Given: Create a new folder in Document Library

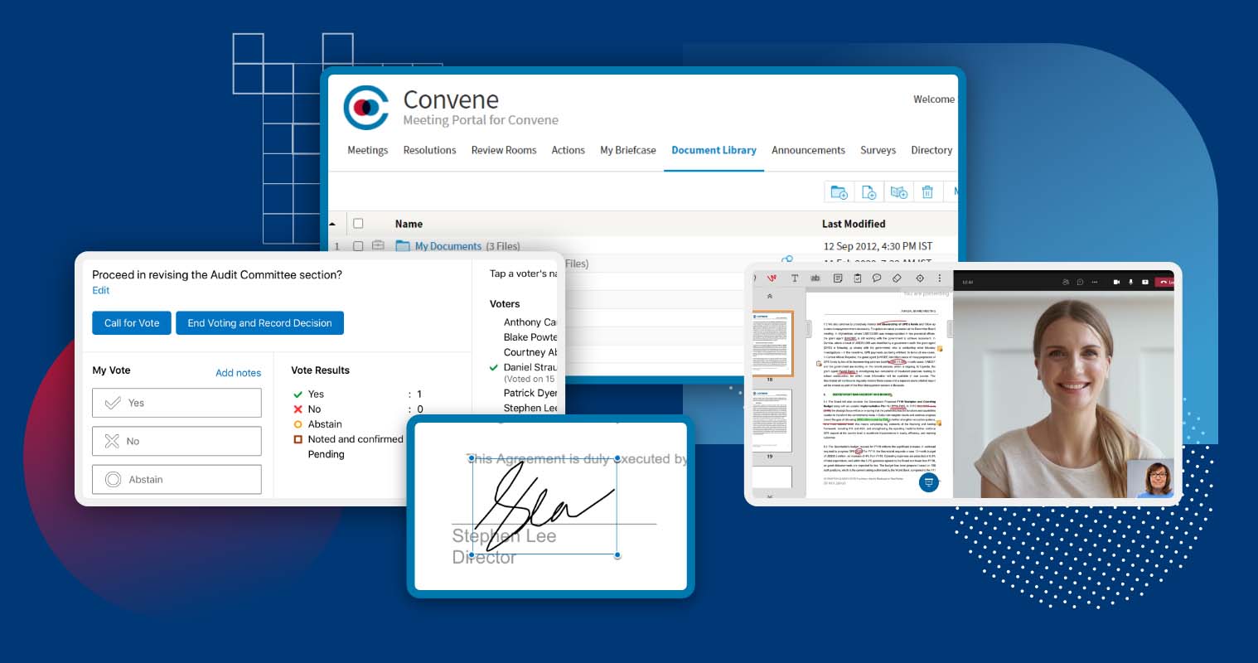Looking at the screenshot, I should point(839,191).
